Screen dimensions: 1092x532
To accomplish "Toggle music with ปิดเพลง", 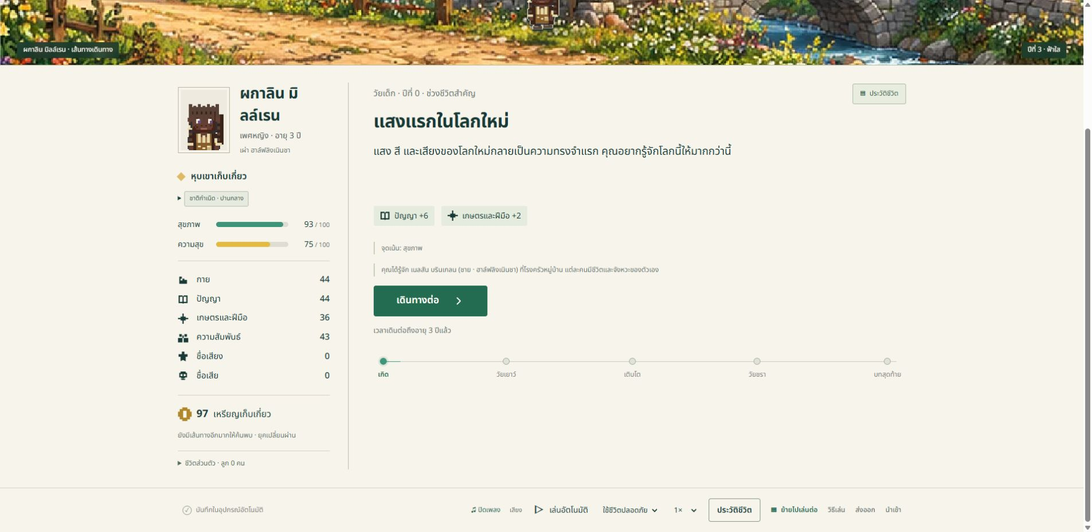I will [486, 510].
